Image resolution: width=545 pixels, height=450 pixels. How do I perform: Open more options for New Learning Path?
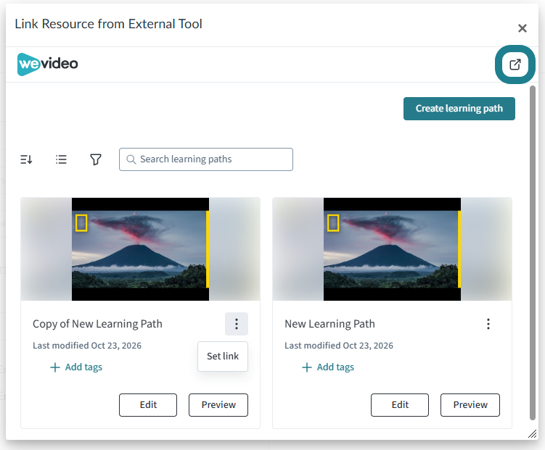(488, 324)
